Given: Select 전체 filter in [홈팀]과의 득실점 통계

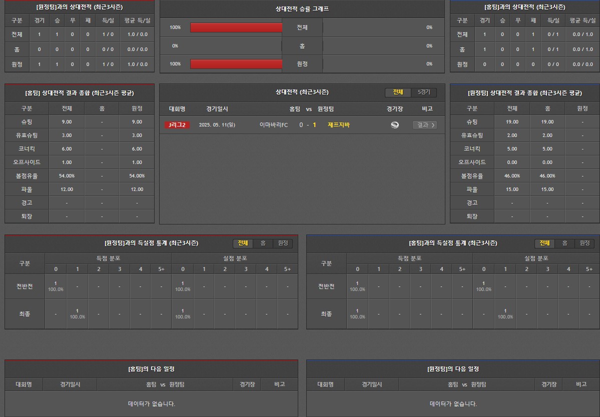Looking at the screenshot, I should click(x=544, y=243).
